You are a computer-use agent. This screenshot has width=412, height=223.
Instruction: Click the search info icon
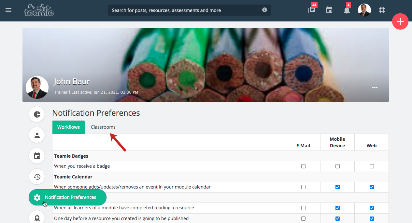(264, 10)
